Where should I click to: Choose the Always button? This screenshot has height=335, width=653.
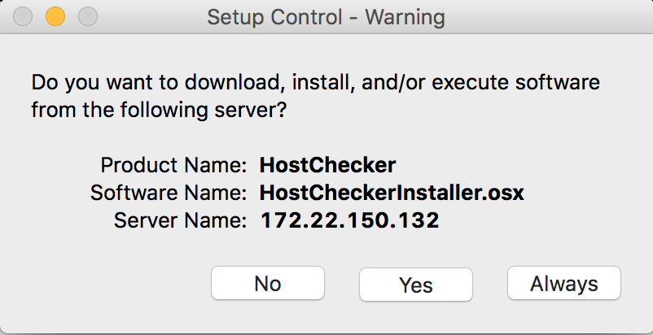[x=563, y=284]
